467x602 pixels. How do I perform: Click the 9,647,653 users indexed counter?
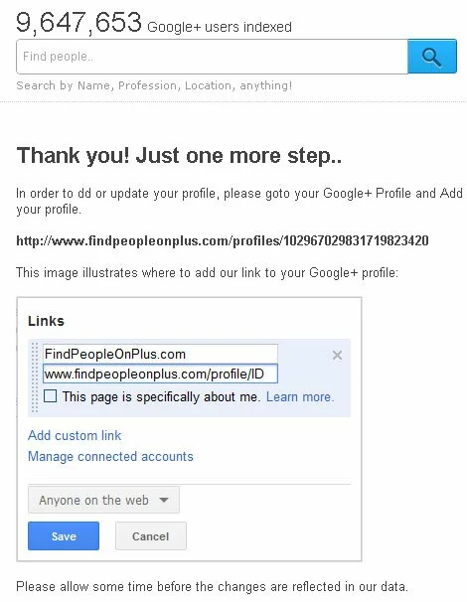pos(154,23)
